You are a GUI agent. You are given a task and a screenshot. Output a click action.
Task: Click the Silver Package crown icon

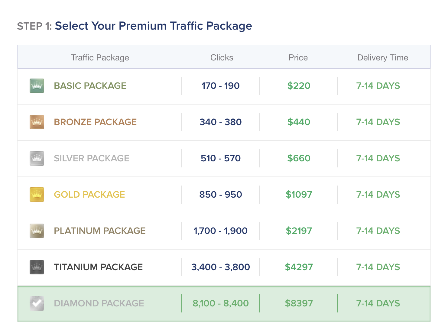37,158
